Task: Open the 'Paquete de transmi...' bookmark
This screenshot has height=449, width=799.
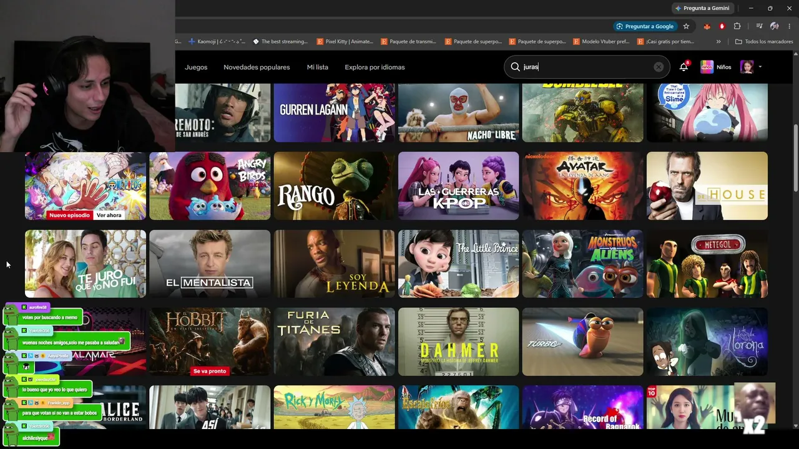Action: tap(409, 42)
